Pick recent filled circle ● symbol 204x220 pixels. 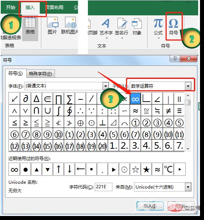coord(26,170)
